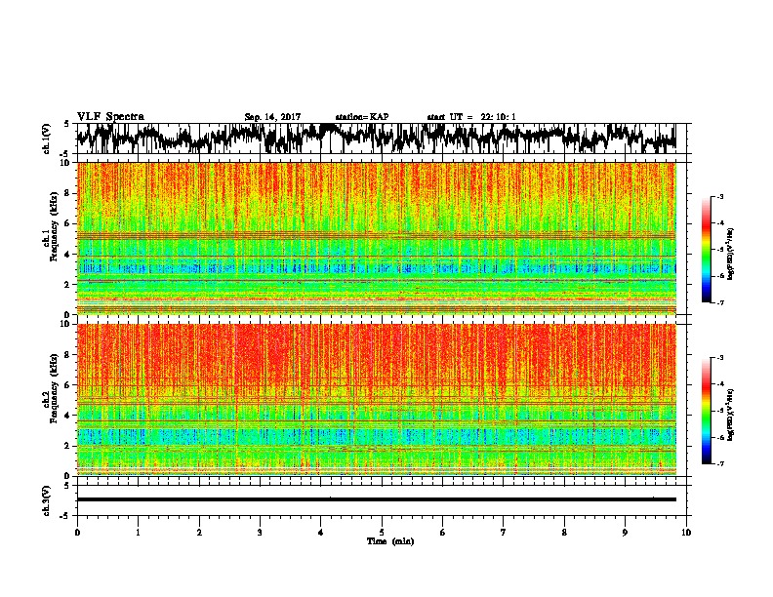Click time axis tick label '10'
This screenshot has width=773, height=597.
point(686,533)
